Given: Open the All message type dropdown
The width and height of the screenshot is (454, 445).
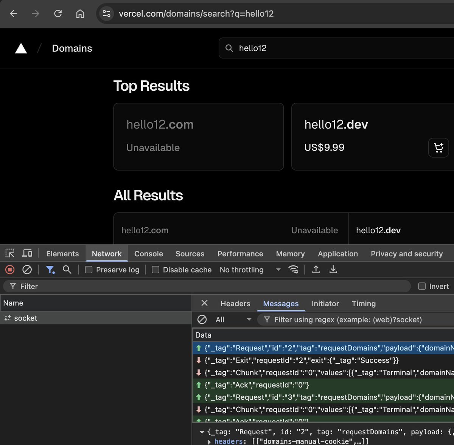Looking at the screenshot, I should point(233,319).
